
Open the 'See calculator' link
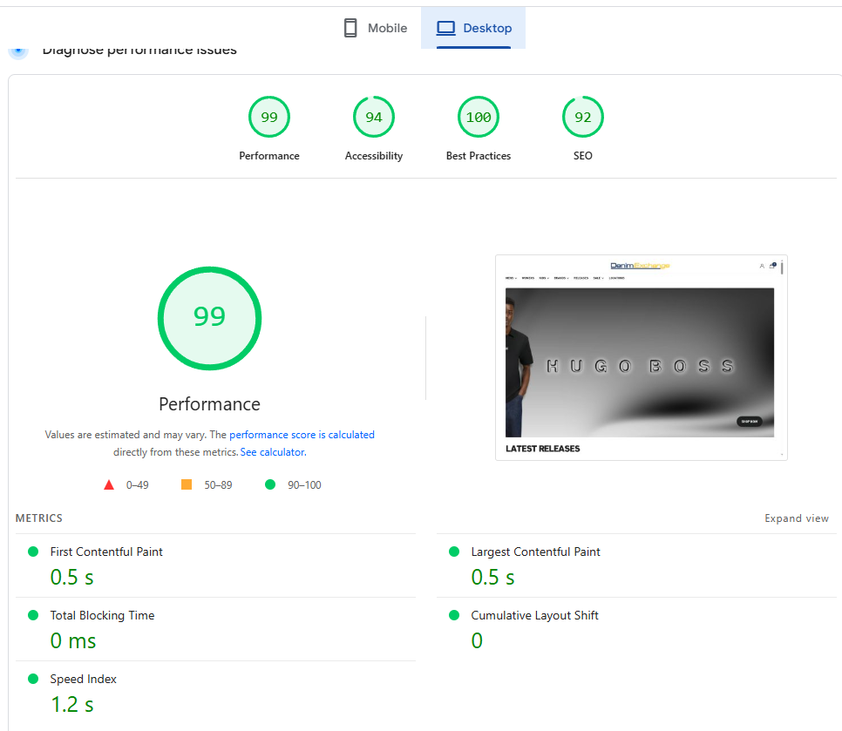point(273,452)
